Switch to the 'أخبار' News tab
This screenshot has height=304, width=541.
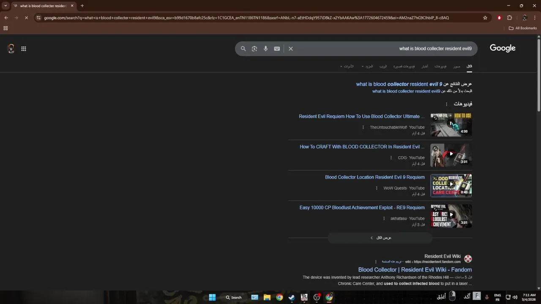tap(425, 66)
